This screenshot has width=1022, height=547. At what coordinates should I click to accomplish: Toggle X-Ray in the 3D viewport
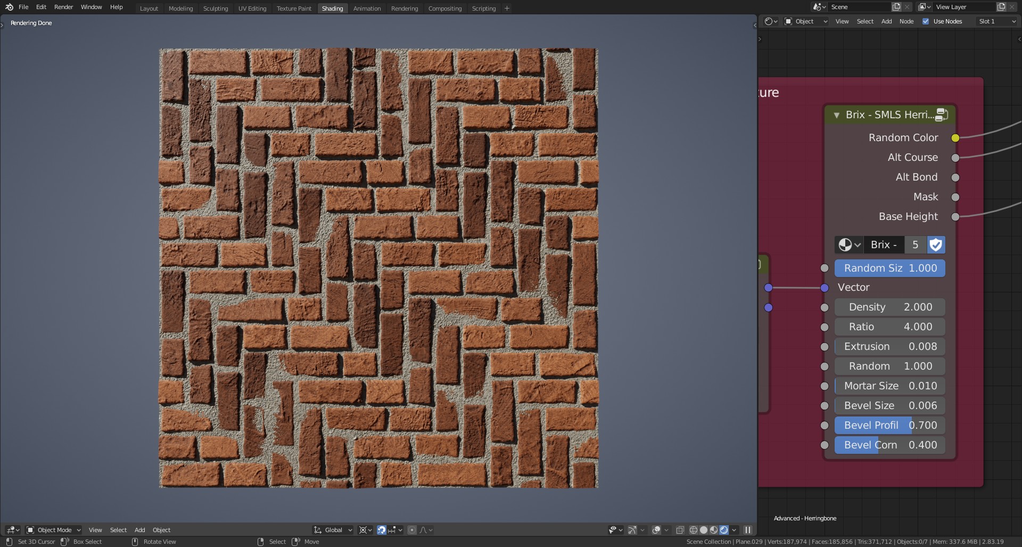(680, 530)
